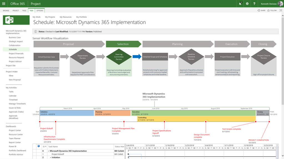
Task: Click the Test Scripts complete milestone label
Action: [232, 129]
